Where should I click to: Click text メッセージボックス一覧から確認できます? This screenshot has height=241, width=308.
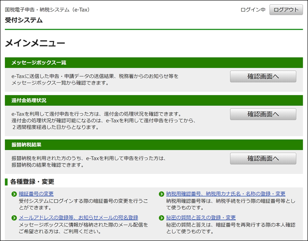60,83
